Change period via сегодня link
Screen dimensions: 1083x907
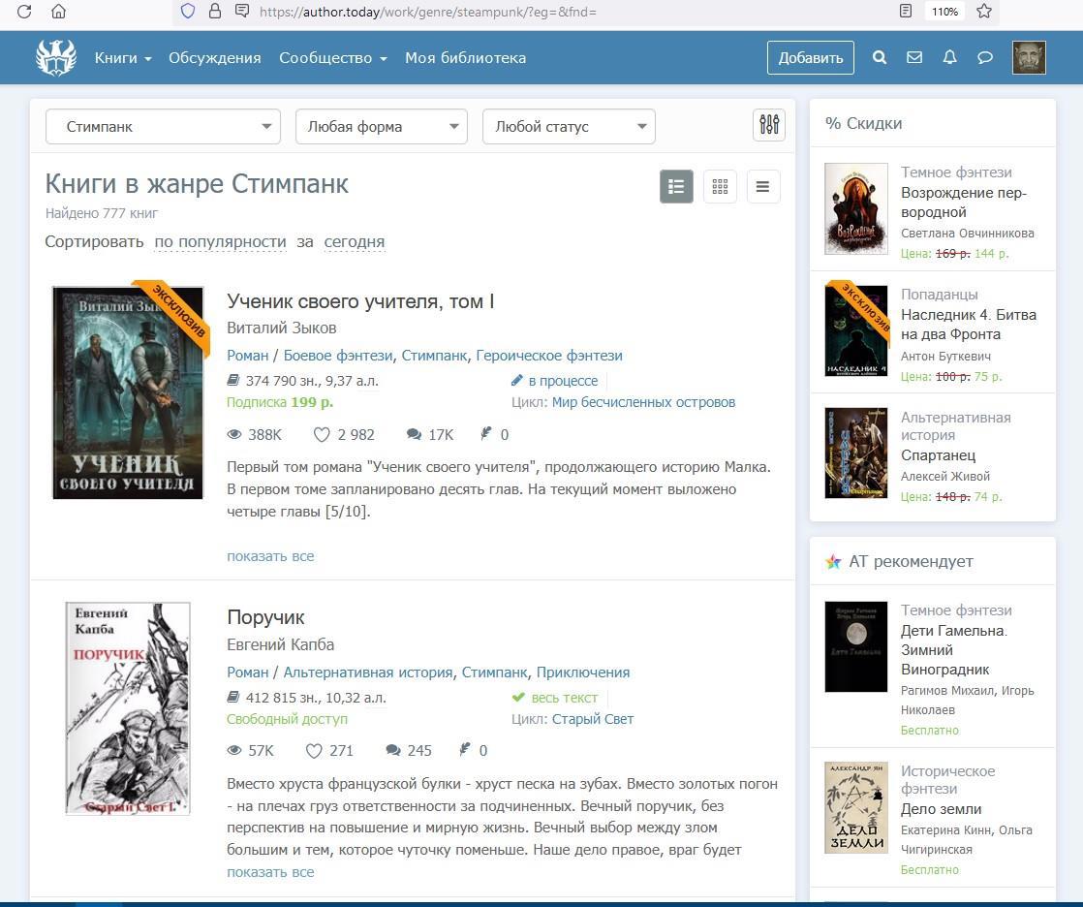tap(355, 242)
